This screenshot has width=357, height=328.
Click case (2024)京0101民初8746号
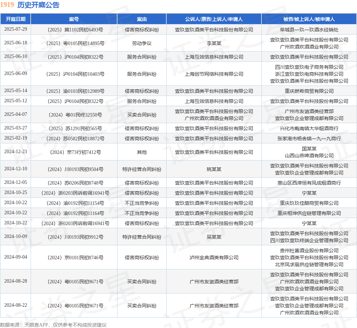pyautogui.click(x=75, y=258)
